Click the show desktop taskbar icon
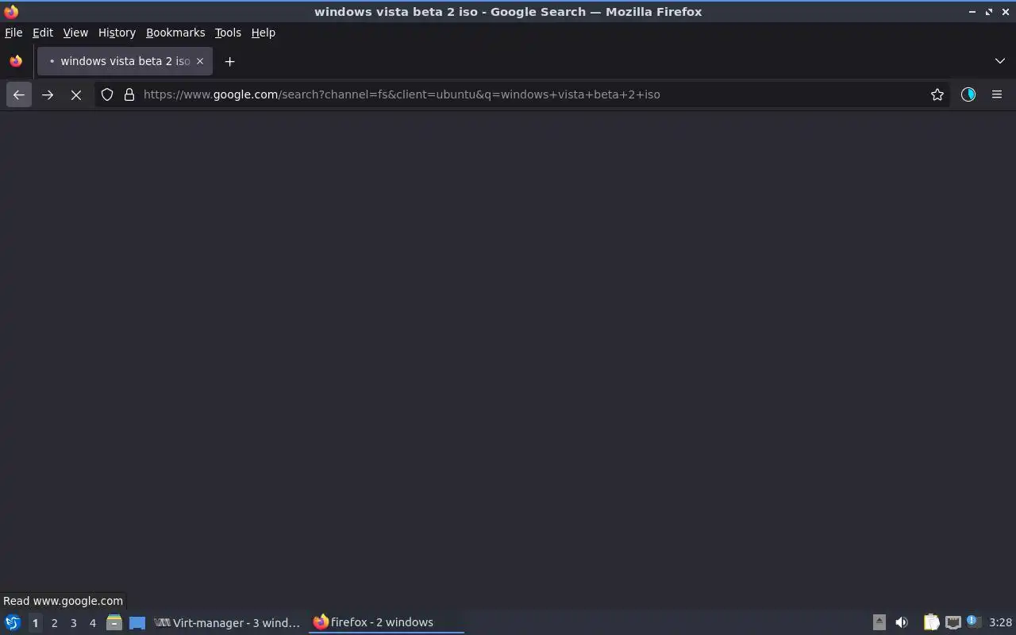 [x=137, y=622]
